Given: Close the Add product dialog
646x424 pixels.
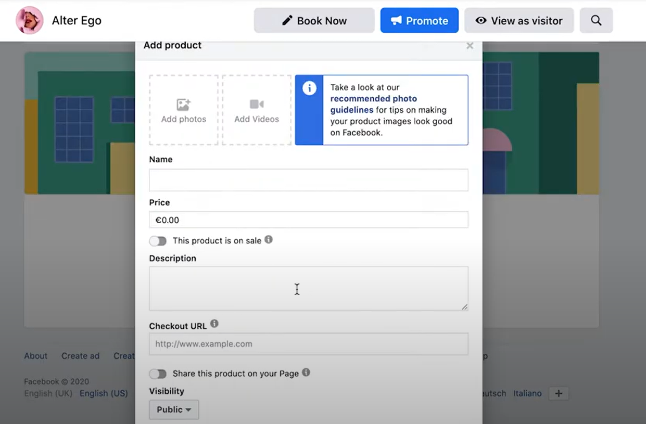Looking at the screenshot, I should [470, 46].
